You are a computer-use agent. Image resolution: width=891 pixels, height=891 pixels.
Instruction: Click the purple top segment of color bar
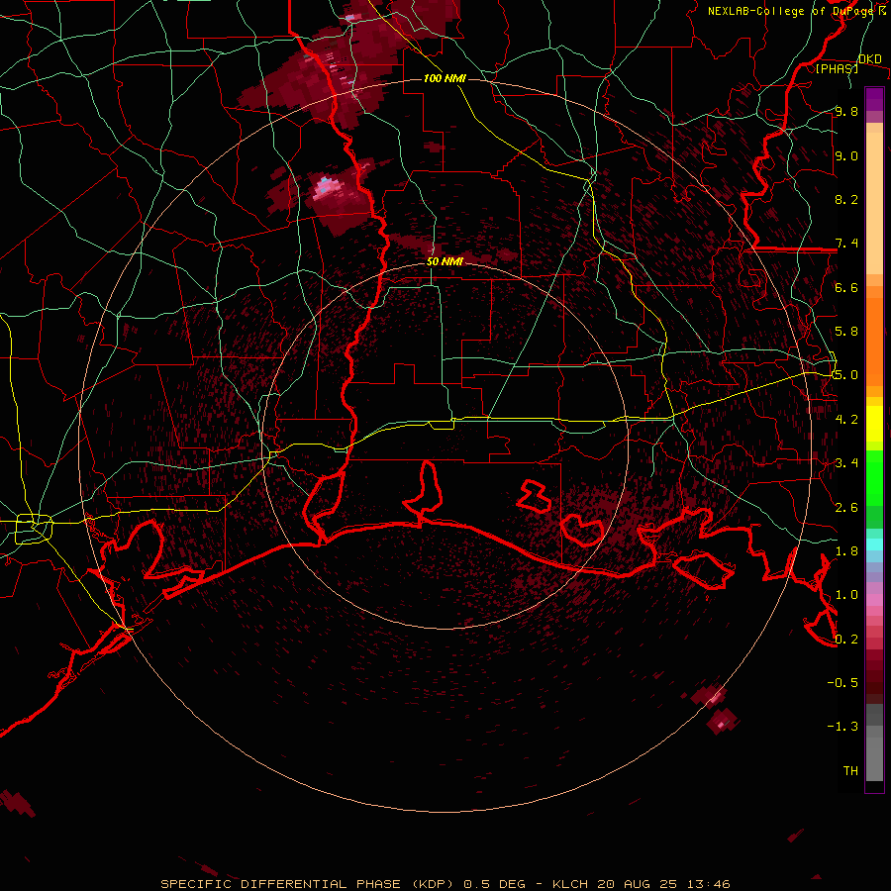point(874,99)
